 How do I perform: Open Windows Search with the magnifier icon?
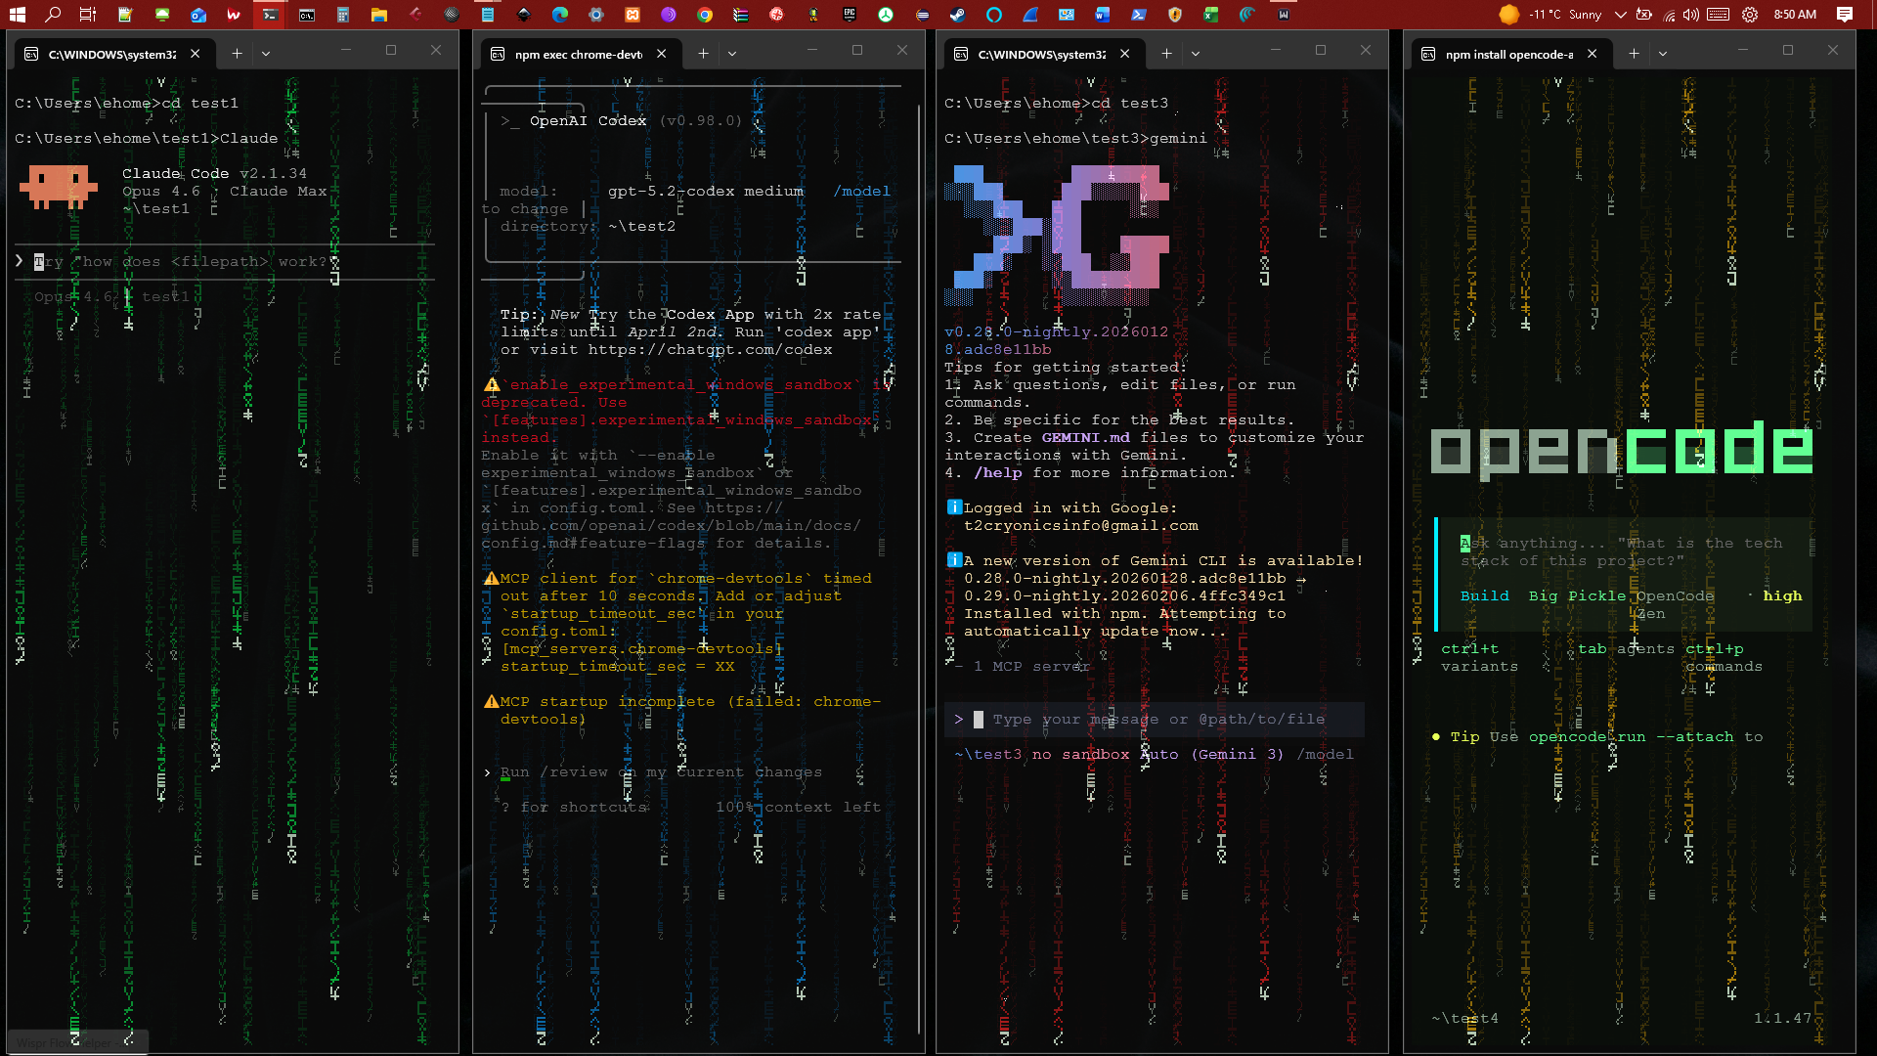54,16
